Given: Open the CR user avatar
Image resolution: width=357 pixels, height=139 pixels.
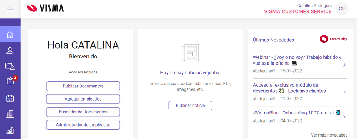Looking at the screenshot, I should 342,9.
